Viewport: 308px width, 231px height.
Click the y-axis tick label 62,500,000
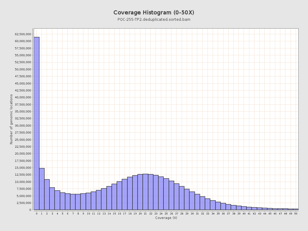(x=23, y=34)
